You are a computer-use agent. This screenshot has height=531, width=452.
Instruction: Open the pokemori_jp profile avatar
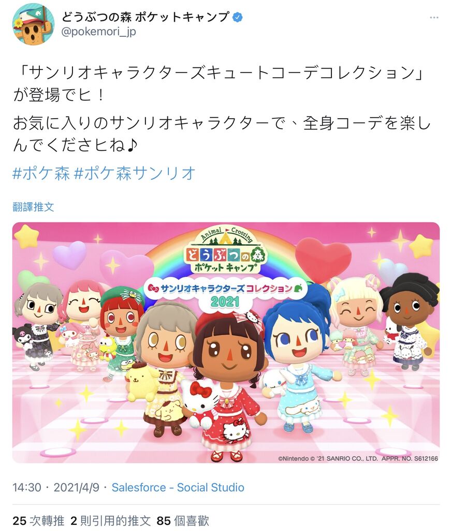(33, 24)
